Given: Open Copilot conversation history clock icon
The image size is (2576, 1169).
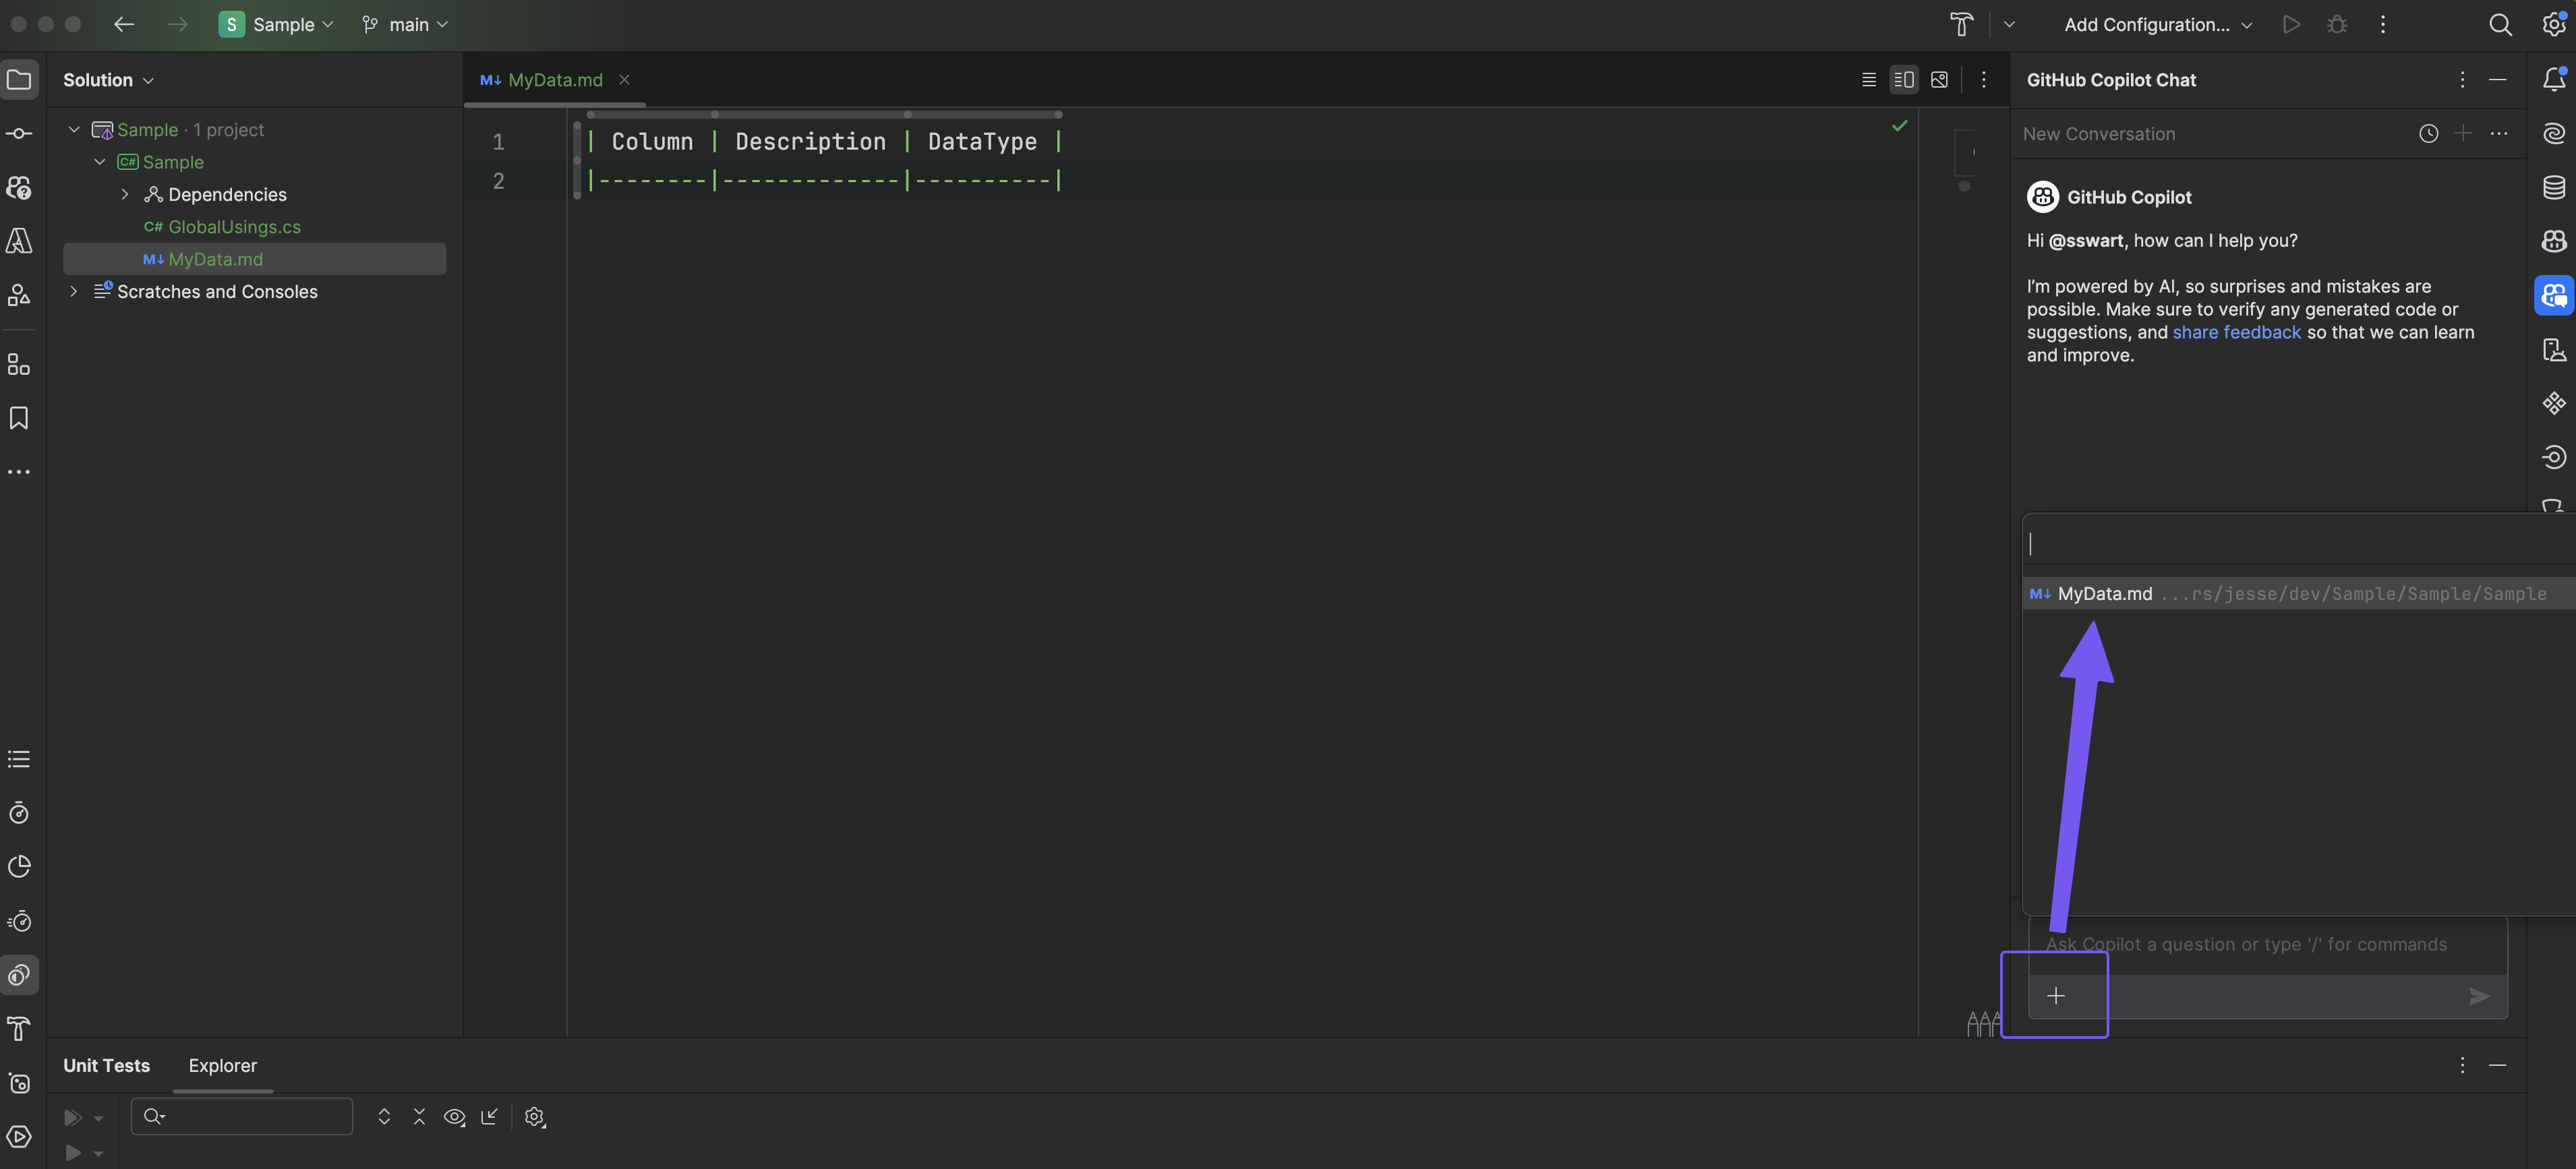Looking at the screenshot, I should point(2428,134).
